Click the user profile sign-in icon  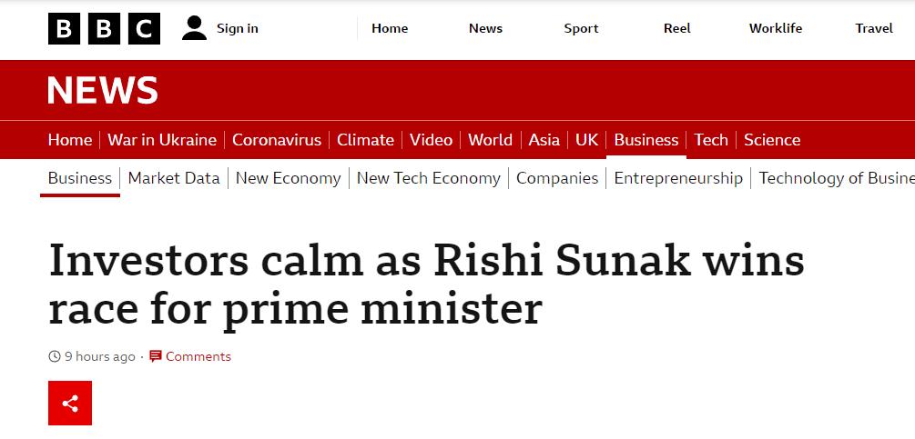(x=194, y=28)
